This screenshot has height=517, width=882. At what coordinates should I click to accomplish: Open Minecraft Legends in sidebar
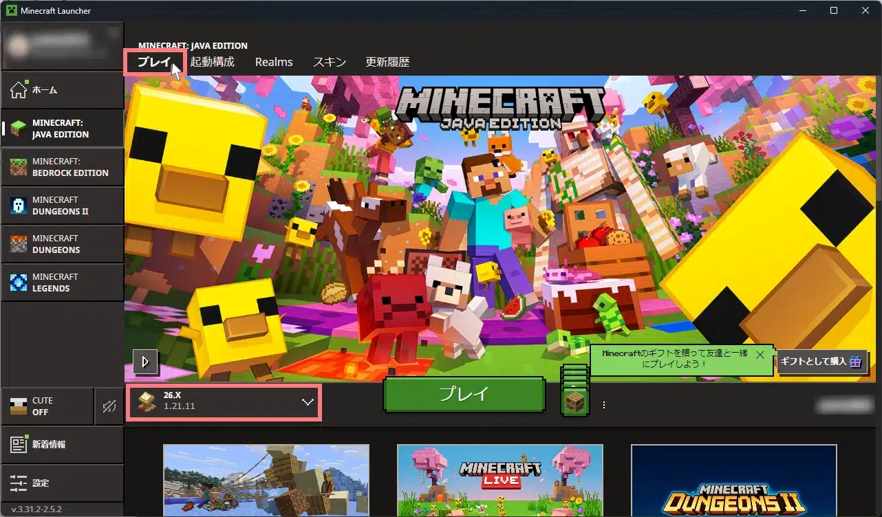point(62,283)
